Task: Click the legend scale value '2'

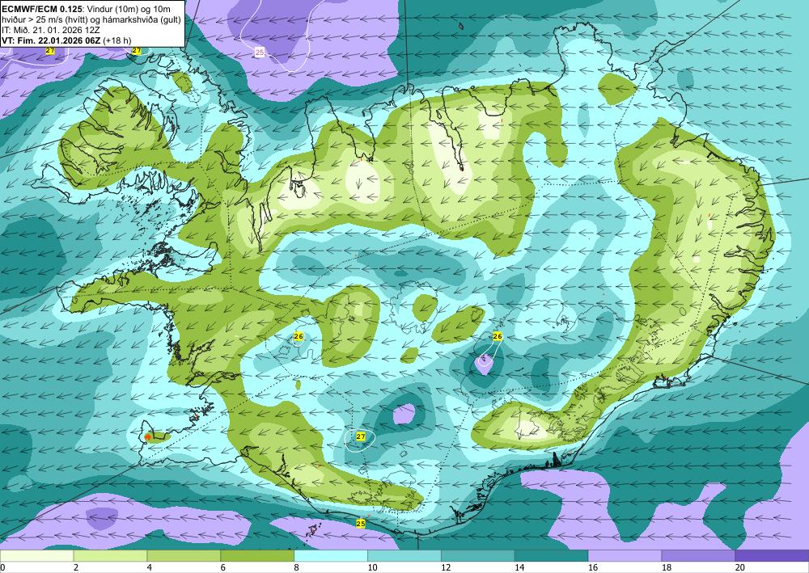Action: pos(76,568)
